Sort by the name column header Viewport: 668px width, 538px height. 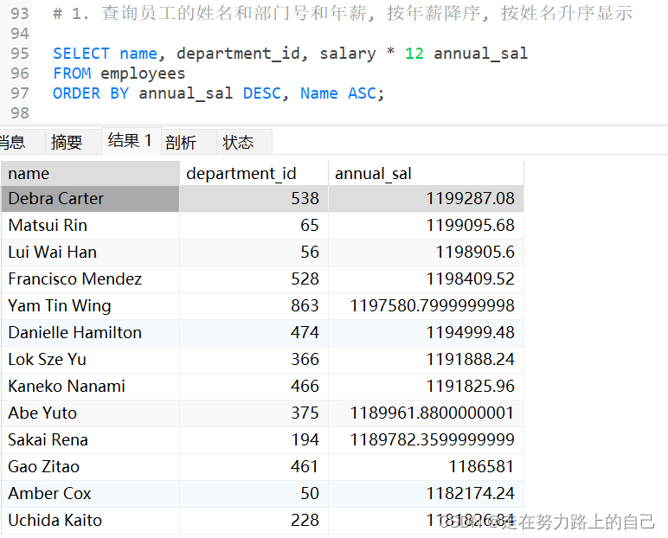coord(90,173)
